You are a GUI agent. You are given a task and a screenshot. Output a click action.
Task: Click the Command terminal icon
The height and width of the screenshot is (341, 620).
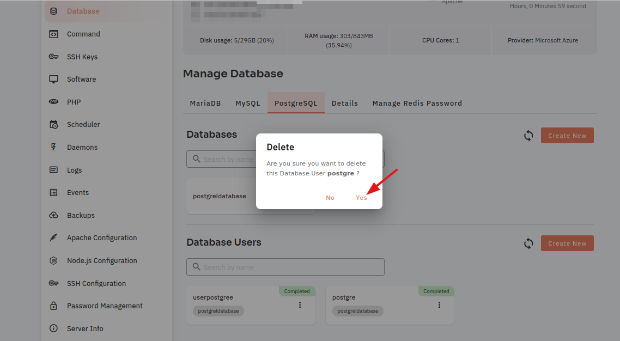point(53,34)
